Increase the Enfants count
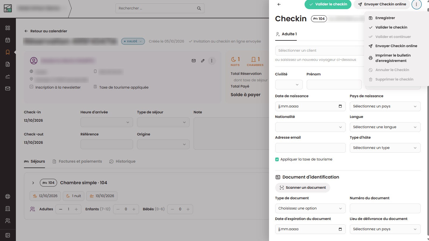Image resolution: width=429 pixels, height=241 pixels. tap(134, 209)
